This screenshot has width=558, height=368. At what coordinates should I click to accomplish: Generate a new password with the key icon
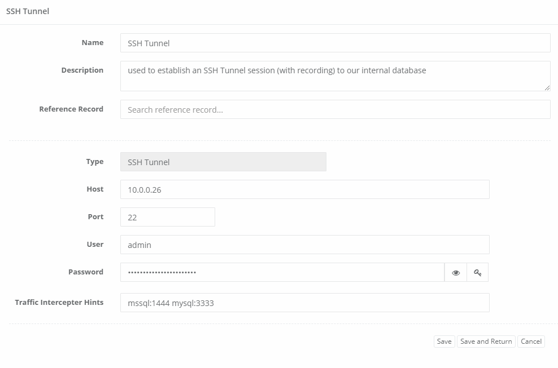(477, 272)
